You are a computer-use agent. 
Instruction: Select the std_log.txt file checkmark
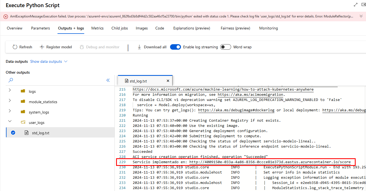point(13,133)
